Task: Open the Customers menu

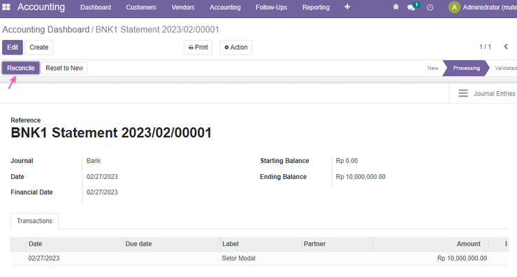Action: coord(141,7)
